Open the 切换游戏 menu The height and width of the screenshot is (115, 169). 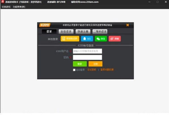pyautogui.click(x=6, y=7)
